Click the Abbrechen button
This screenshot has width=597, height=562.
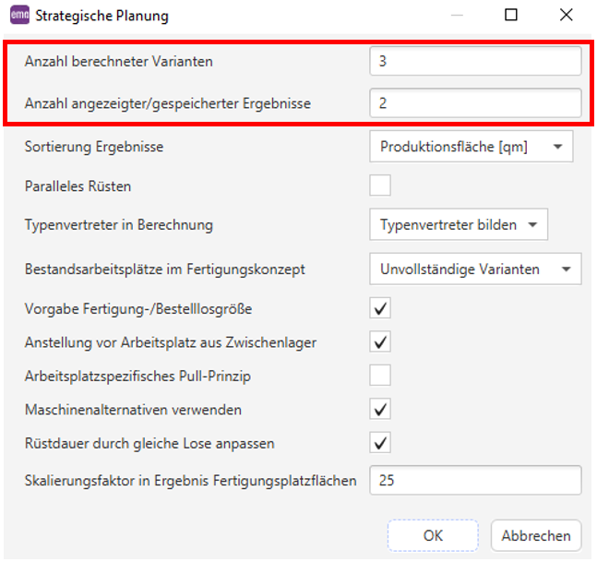(x=536, y=535)
